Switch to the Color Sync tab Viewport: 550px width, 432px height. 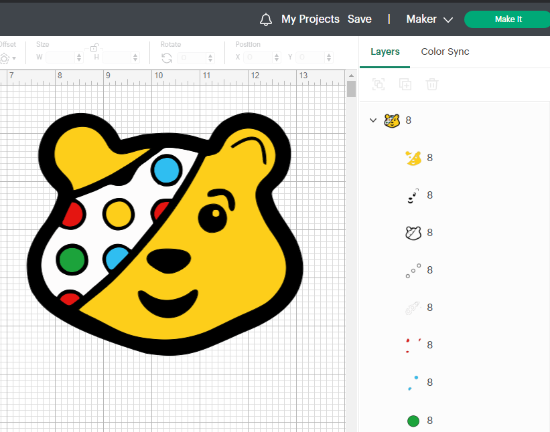pos(445,51)
